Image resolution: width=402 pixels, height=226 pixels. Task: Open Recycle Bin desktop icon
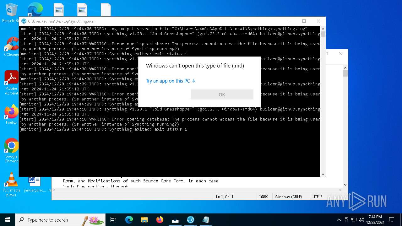pyautogui.click(x=11, y=13)
